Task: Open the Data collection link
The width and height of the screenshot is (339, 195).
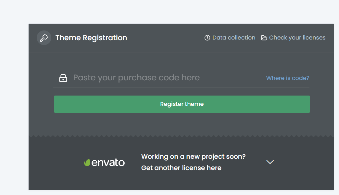Action: (x=233, y=38)
